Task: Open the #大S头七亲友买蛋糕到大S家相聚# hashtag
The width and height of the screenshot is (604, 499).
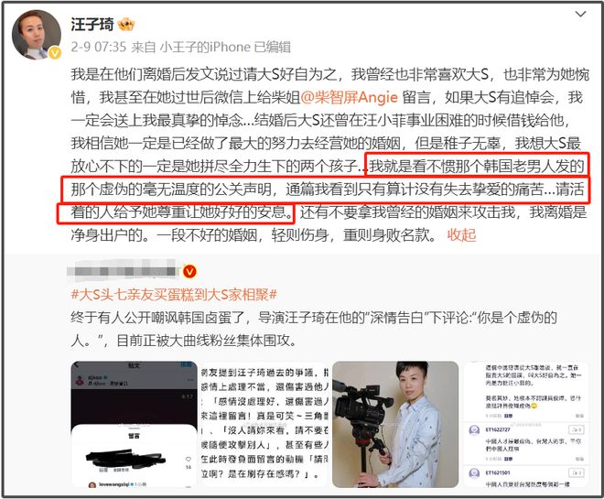Action: point(174,295)
